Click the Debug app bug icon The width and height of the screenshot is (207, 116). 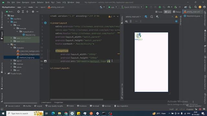160,7
